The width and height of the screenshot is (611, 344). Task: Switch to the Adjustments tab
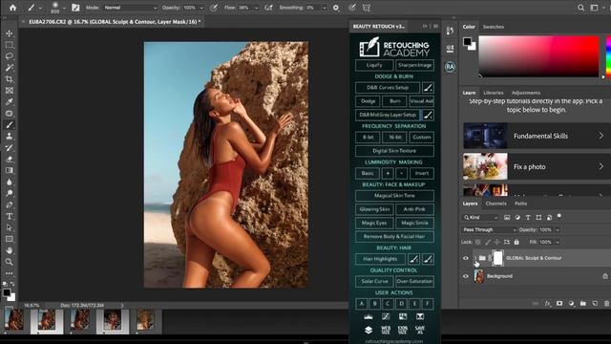click(526, 93)
